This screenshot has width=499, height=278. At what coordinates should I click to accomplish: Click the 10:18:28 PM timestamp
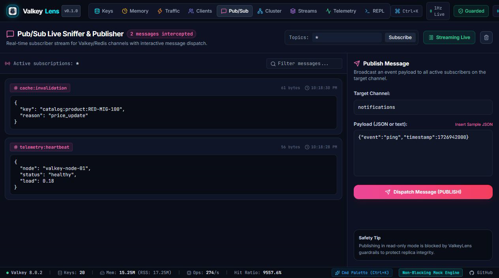324,147
